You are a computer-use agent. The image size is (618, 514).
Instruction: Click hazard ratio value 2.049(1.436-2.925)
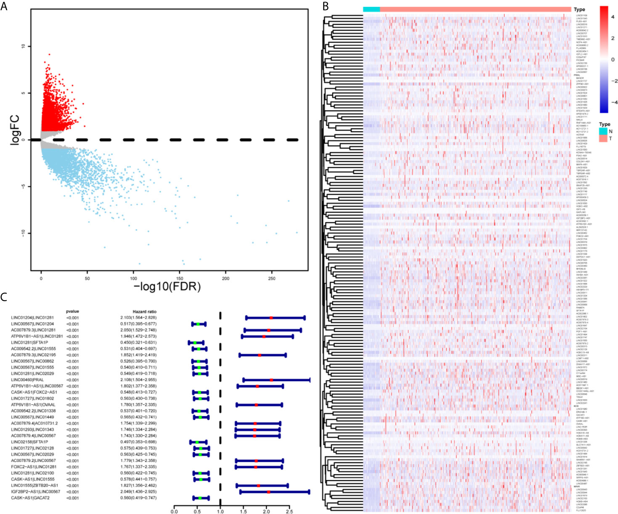click(138, 492)
